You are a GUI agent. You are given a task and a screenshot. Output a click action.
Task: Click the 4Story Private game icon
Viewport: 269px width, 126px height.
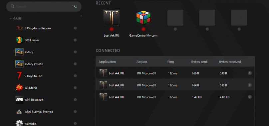[19, 64]
